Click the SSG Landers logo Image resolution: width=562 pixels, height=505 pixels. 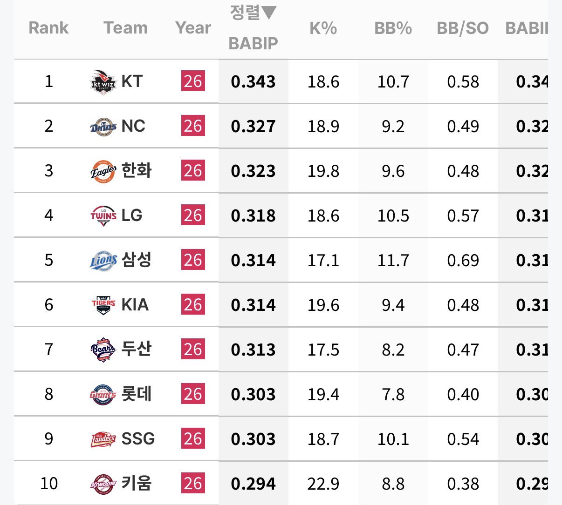click(103, 439)
